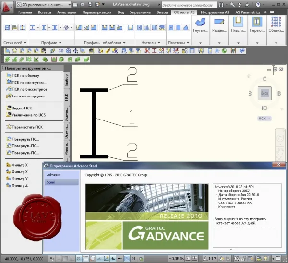Click the globe icon in toolbar
288x263 pixels.
click(x=224, y=51)
